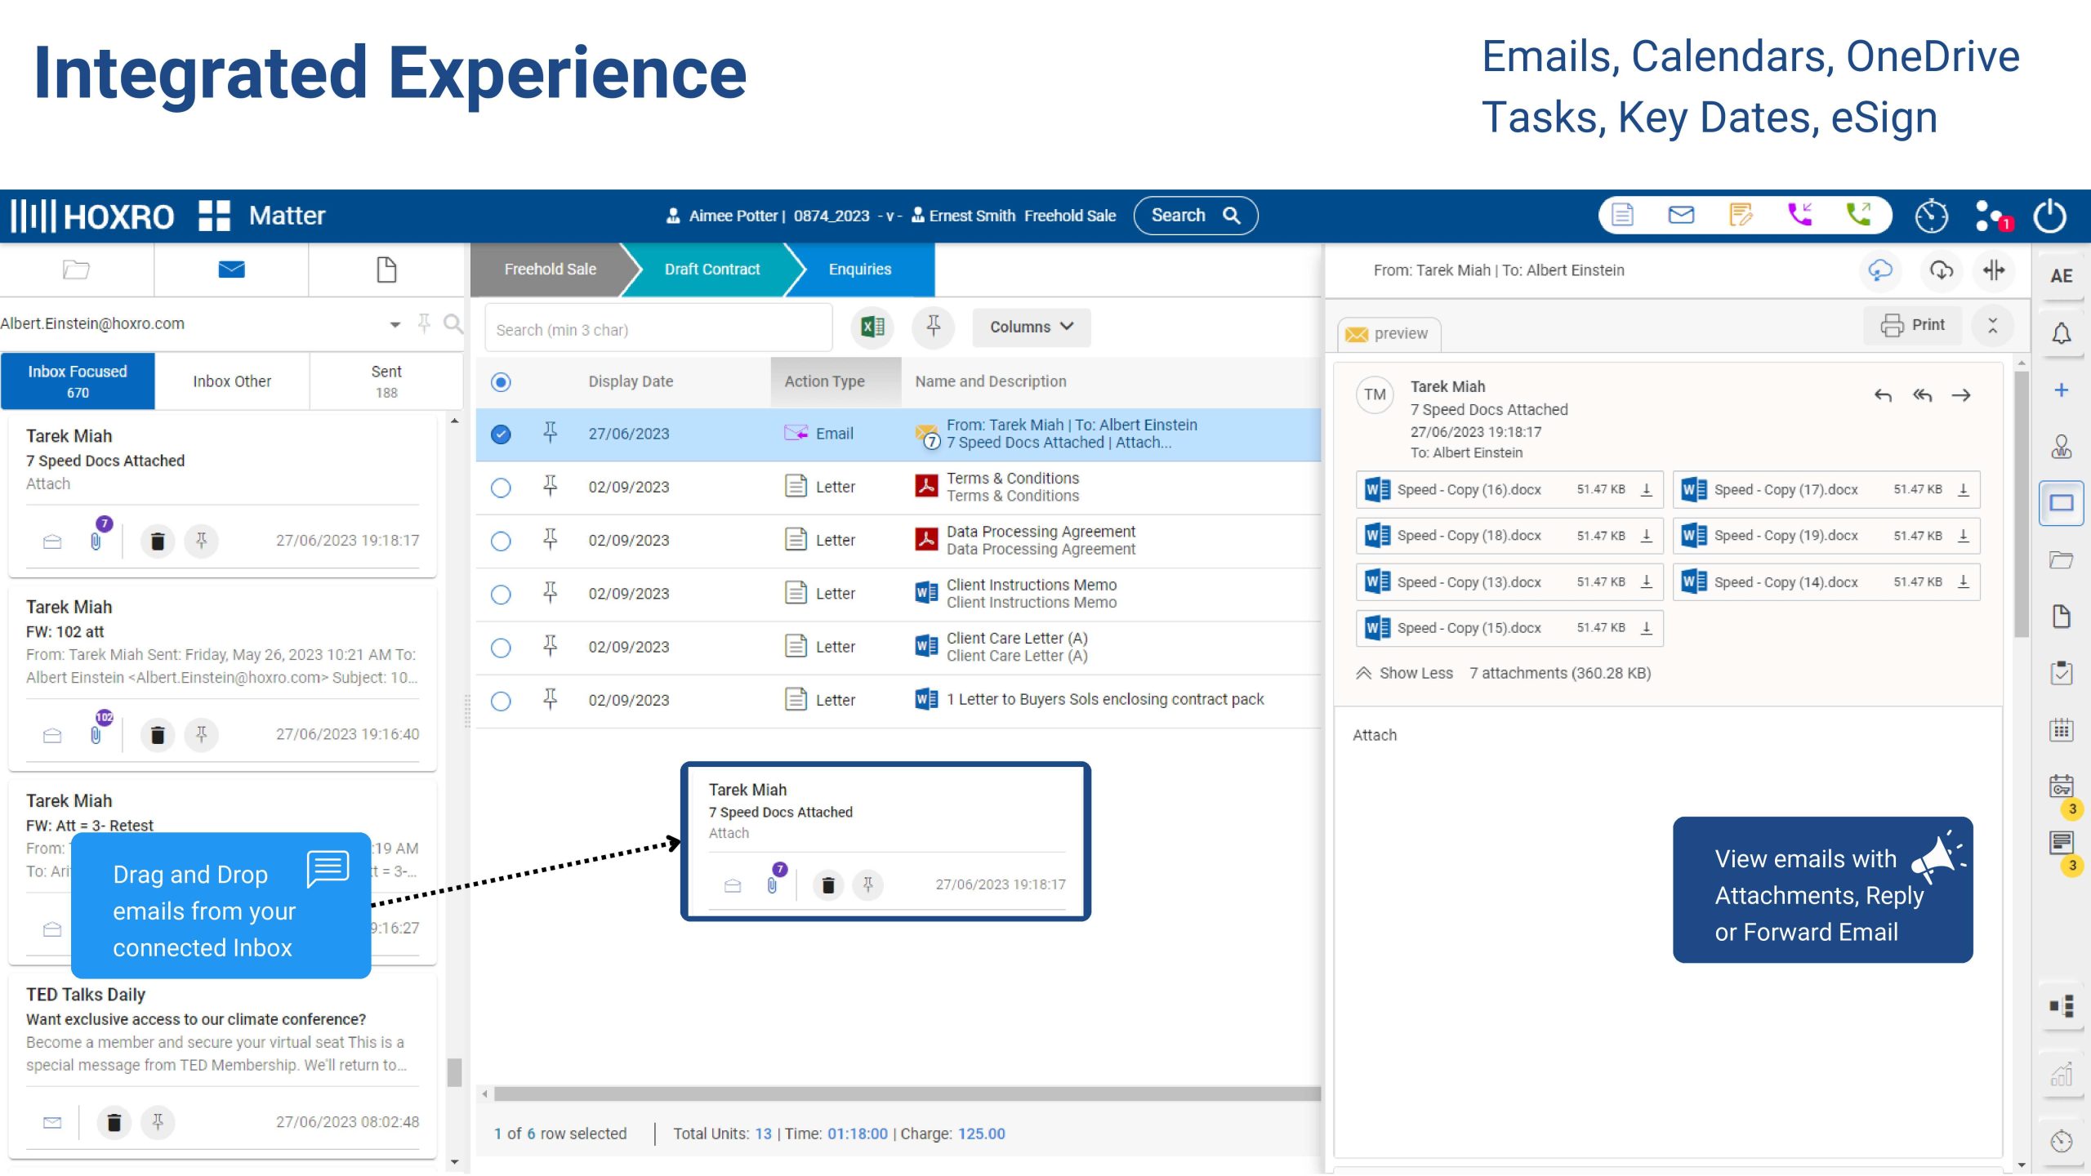Toggle the select-all header radio button
The image size is (2091, 1176).
pos(501,381)
